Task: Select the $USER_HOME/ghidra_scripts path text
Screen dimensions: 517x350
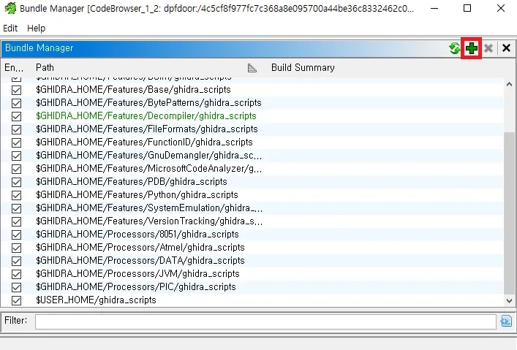Action: (96, 300)
